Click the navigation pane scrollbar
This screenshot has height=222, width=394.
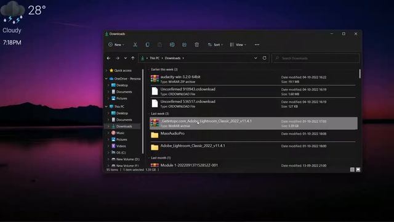coord(143,111)
